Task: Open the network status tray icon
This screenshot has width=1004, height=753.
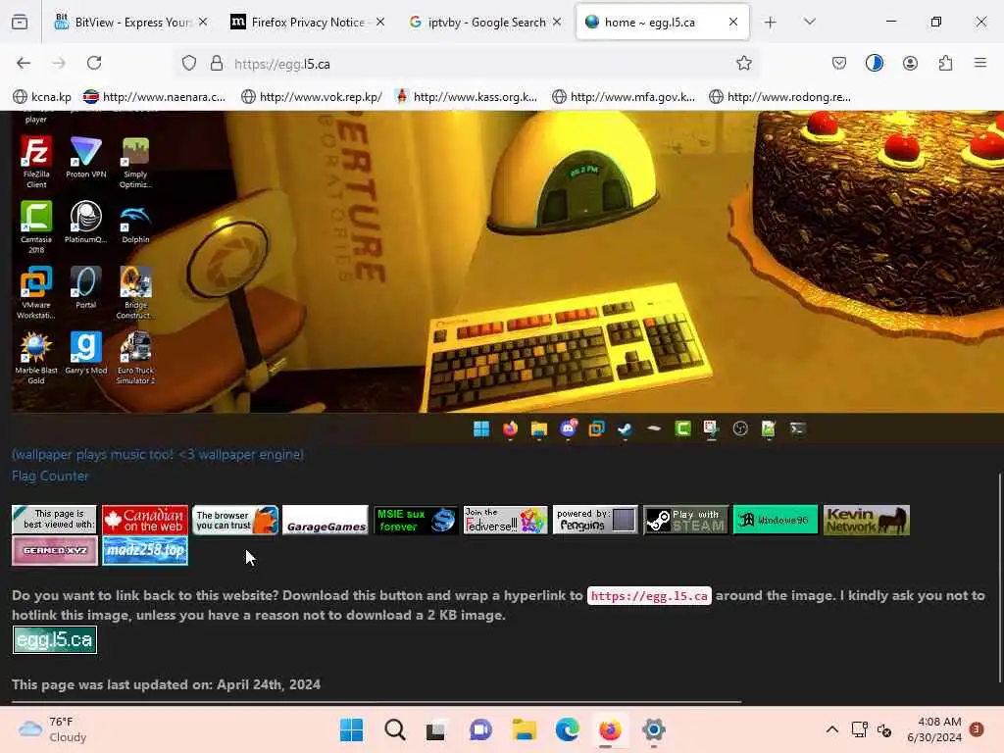Action: pos(859,729)
